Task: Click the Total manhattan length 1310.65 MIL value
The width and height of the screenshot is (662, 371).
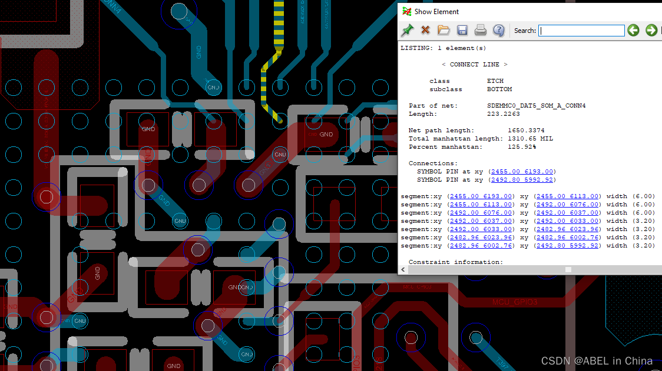Action: tap(530, 139)
